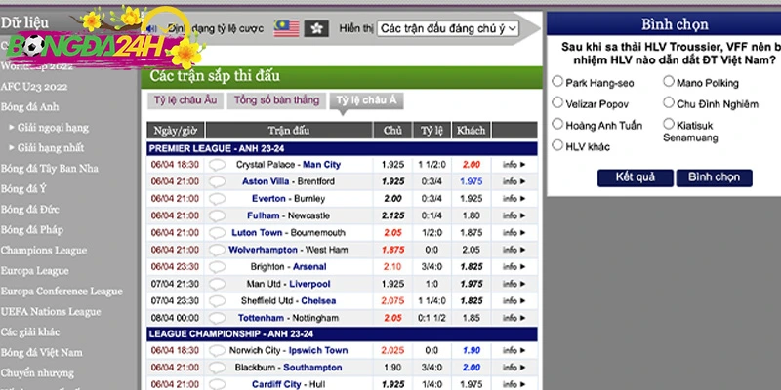This screenshot has height=390, width=781.
Task: Select Chu Đình Nghiêm poll option
Action: tap(669, 102)
